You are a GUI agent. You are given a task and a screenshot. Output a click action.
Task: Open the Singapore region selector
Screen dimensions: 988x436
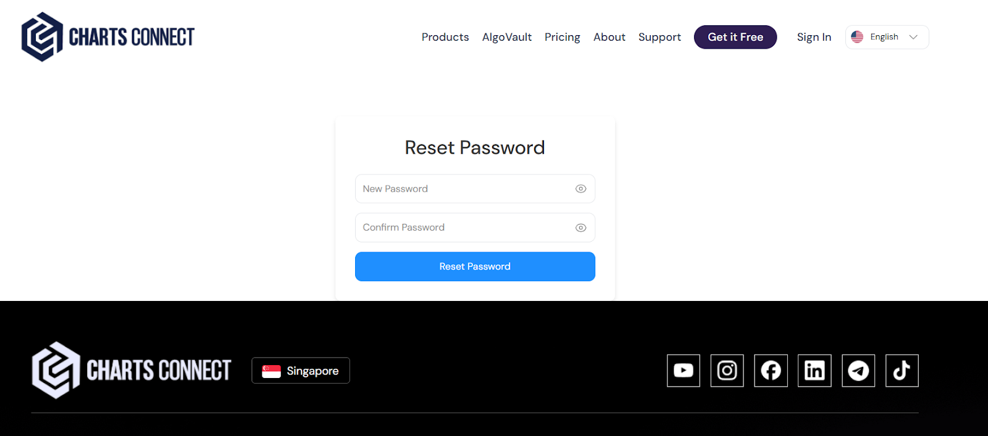tap(301, 371)
